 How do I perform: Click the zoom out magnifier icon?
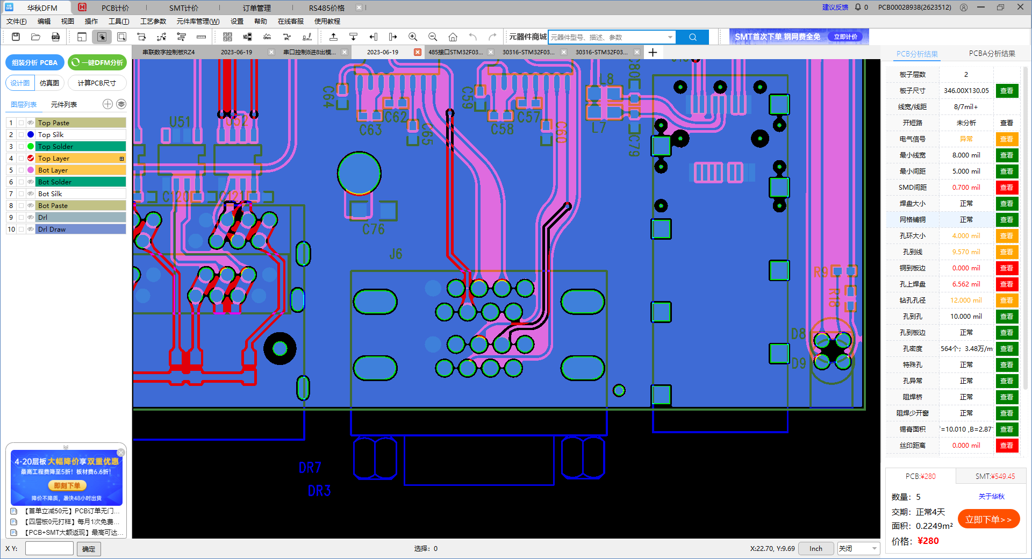[433, 37]
